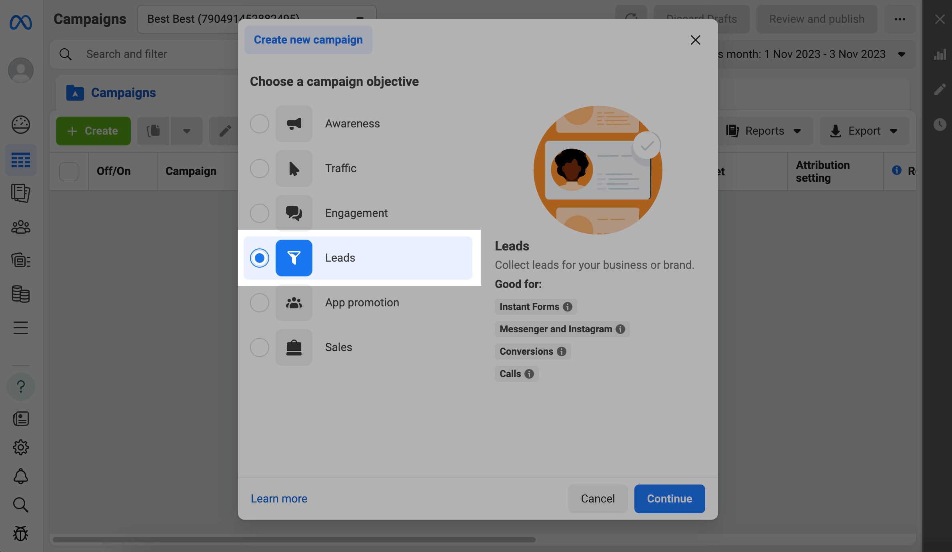Expand the Reports dropdown
Image resolution: width=952 pixels, height=552 pixels.
[764, 131]
